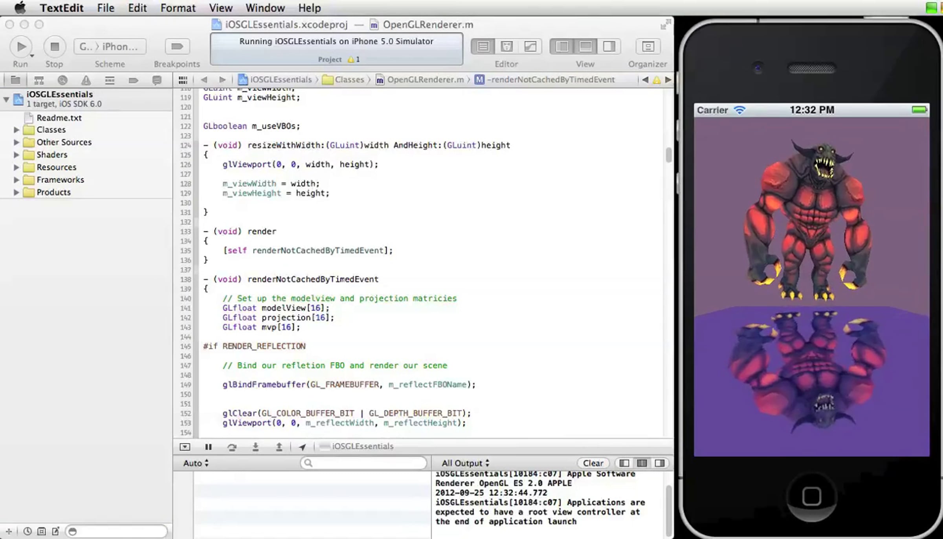This screenshot has height=539, width=943.
Task: Click the Simulate Location arrow icon
Action: click(302, 447)
